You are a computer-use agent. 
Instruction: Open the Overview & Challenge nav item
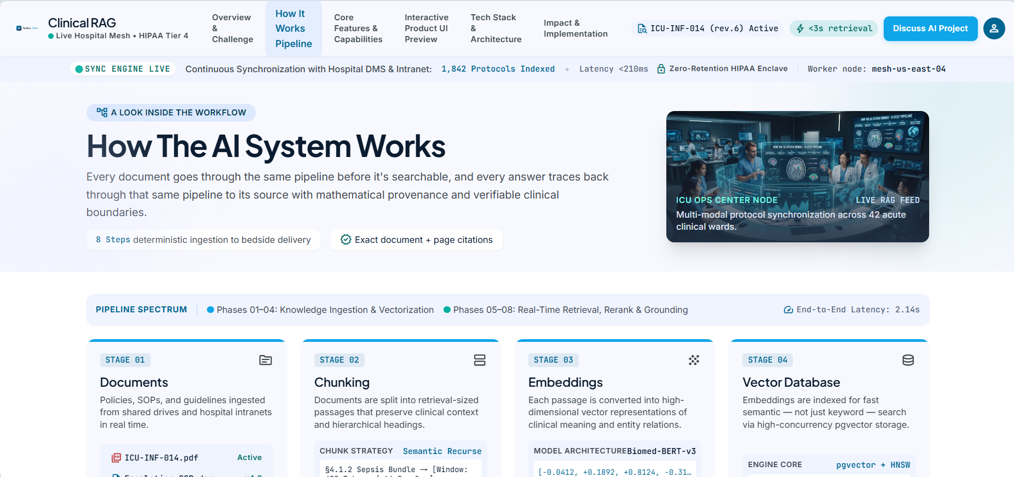[x=232, y=28]
